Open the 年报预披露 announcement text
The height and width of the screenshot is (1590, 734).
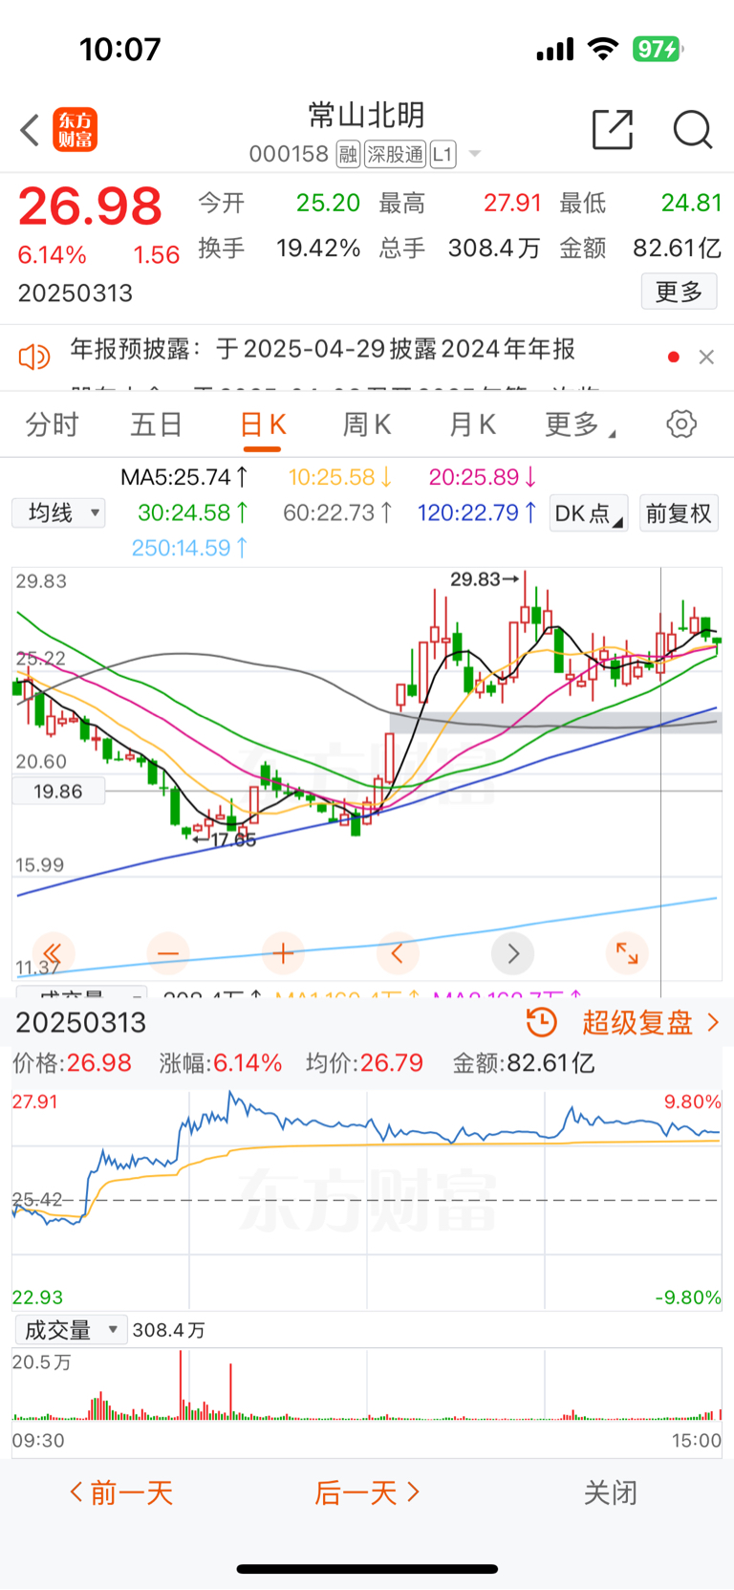point(323,349)
